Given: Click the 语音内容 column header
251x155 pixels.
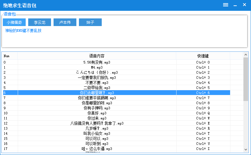Looking at the screenshot, I should [97, 56].
